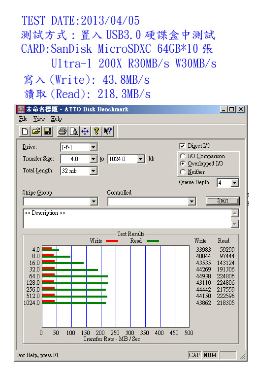Select the Overlapped I/O radio button
This screenshot has height=369, width=256.
(183, 164)
